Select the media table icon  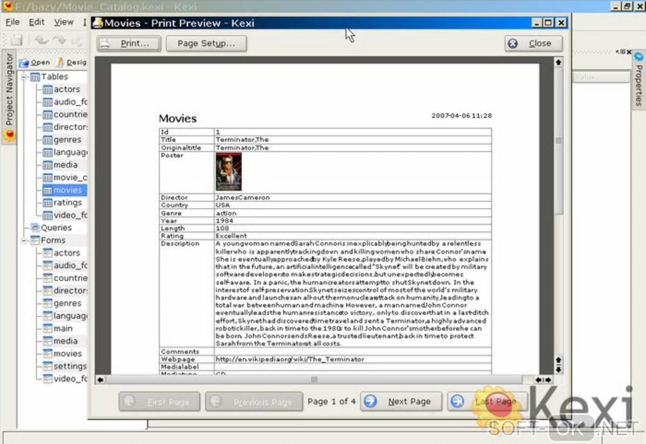point(47,165)
